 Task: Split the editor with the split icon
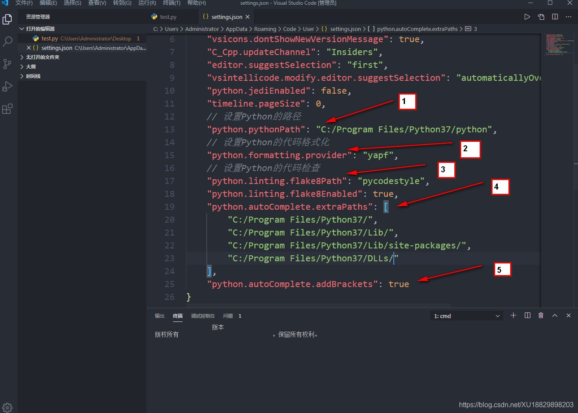click(554, 16)
